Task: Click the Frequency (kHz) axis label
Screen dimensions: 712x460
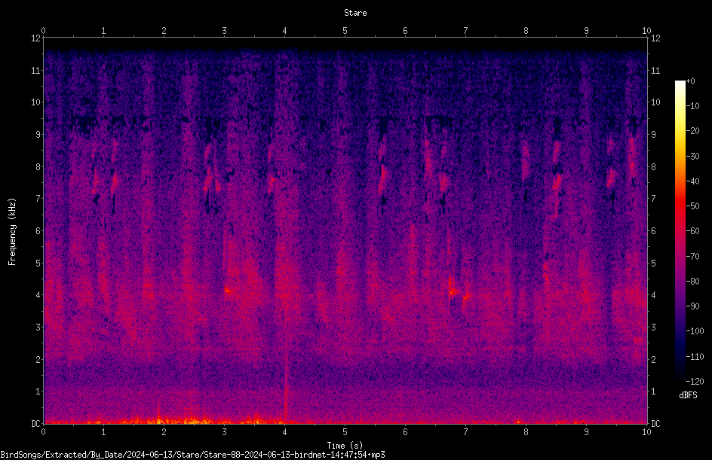Action: tap(12, 232)
